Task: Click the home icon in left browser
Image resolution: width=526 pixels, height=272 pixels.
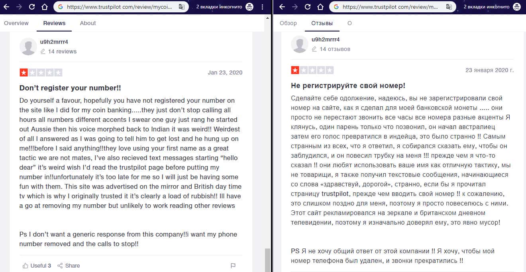Action: (x=45, y=7)
